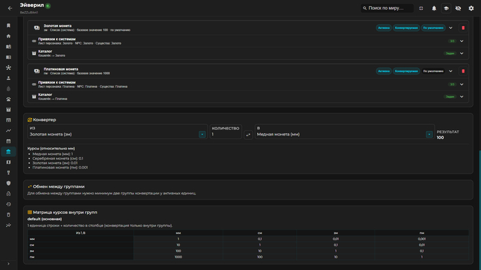Open the table layout icon in the sidebar

[x=8, y=120]
